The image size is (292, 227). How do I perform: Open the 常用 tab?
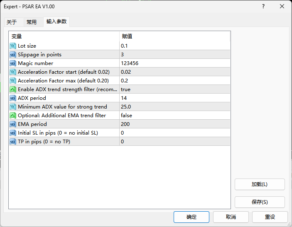[x=32, y=22]
